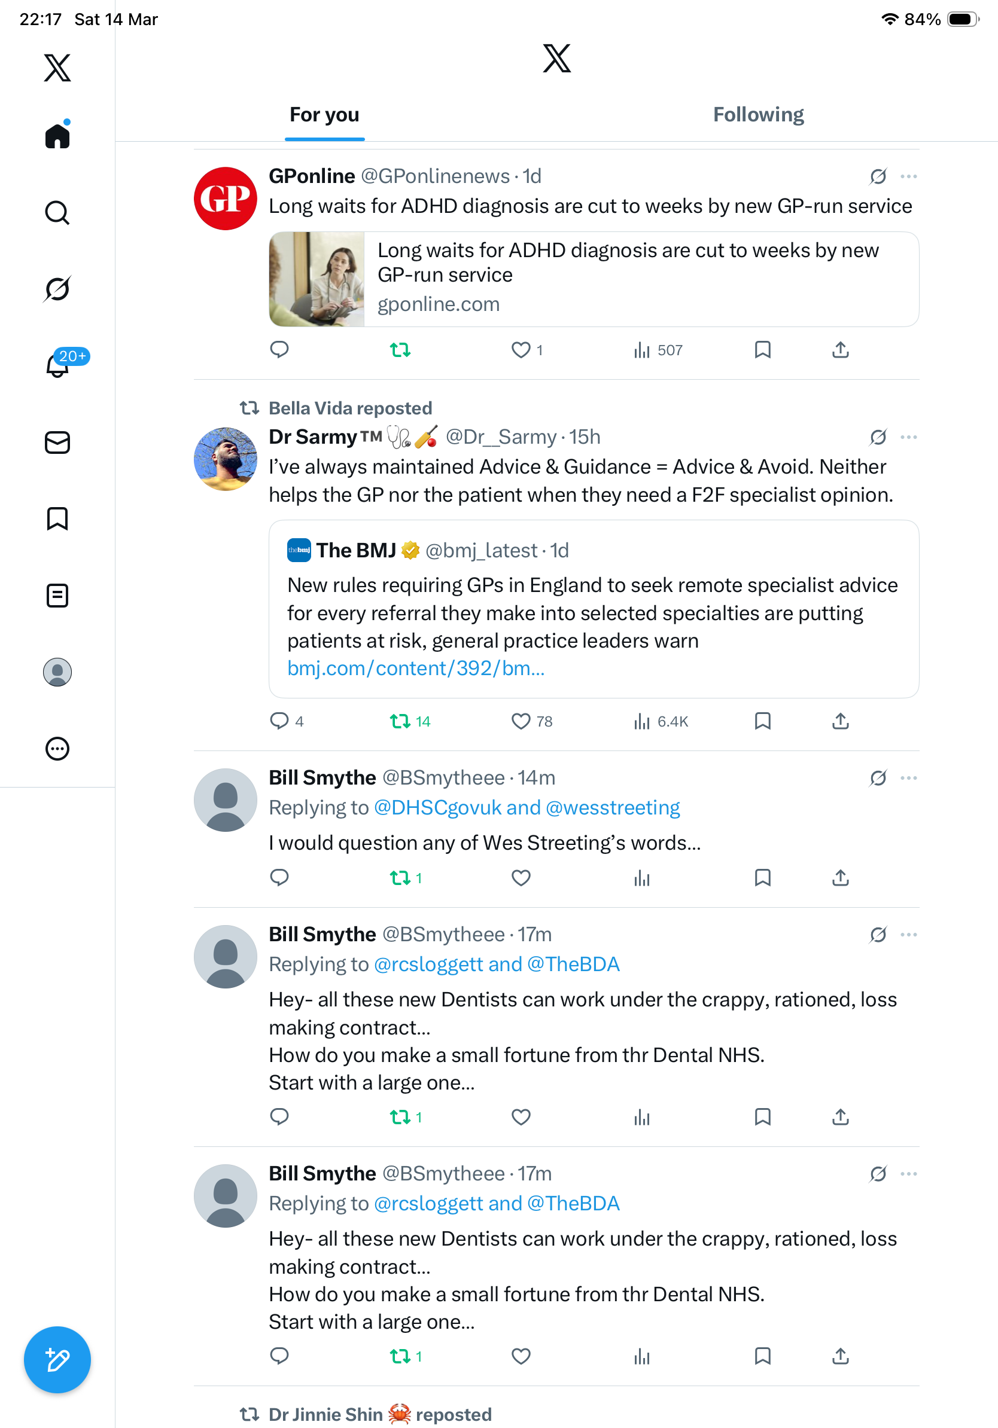Open the Search magnifier in sidebar

click(x=57, y=213)
